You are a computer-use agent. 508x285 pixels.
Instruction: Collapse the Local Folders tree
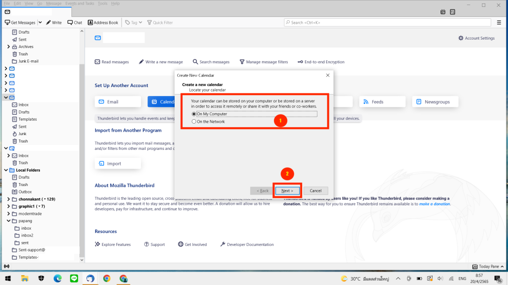(x=6, y=170)
